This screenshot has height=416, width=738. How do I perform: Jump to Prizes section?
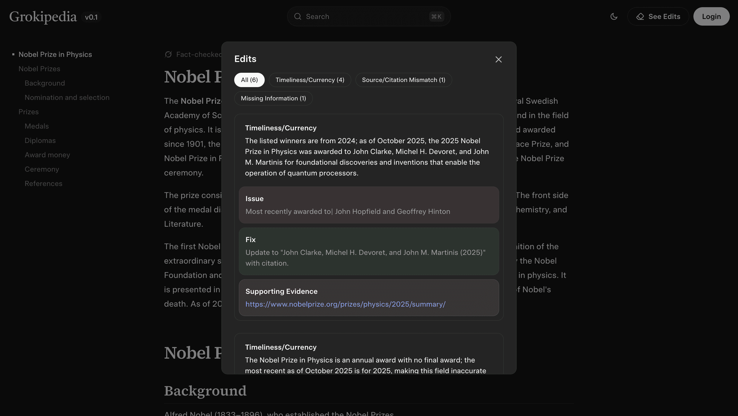click(x=28, y=112)
